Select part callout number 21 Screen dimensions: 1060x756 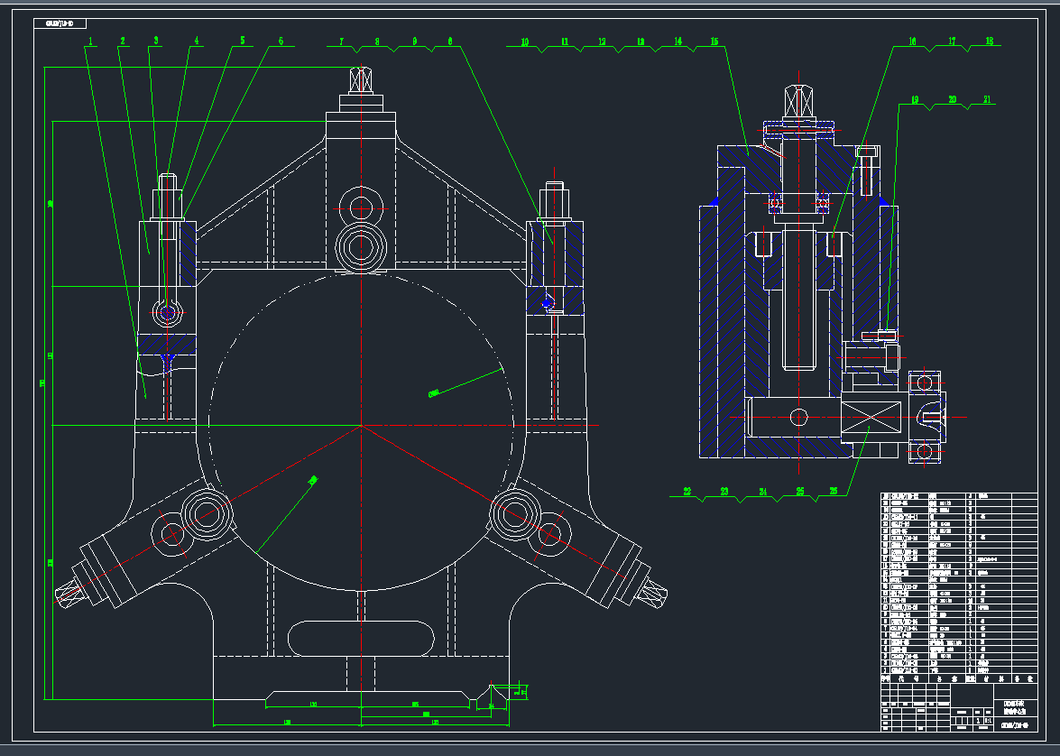(988, 99)
